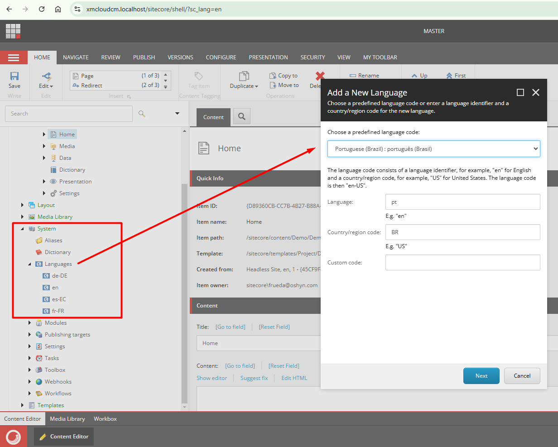
Task: Click the Aliases folder icon
Action: click(x=39, y=240)
